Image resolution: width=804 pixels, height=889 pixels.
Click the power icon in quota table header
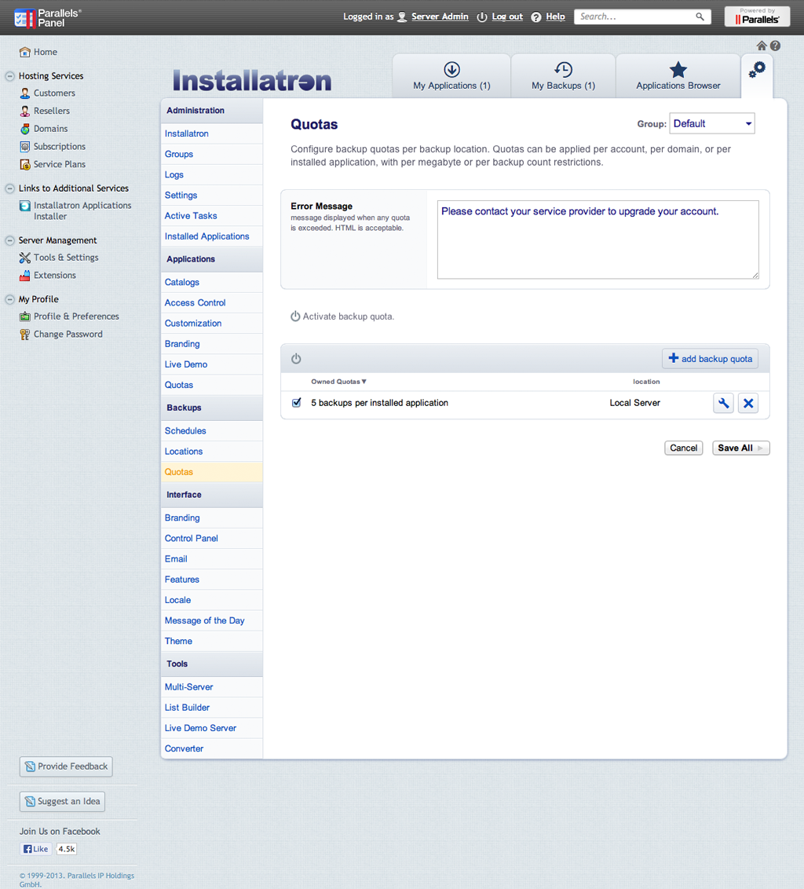point(296,358)
